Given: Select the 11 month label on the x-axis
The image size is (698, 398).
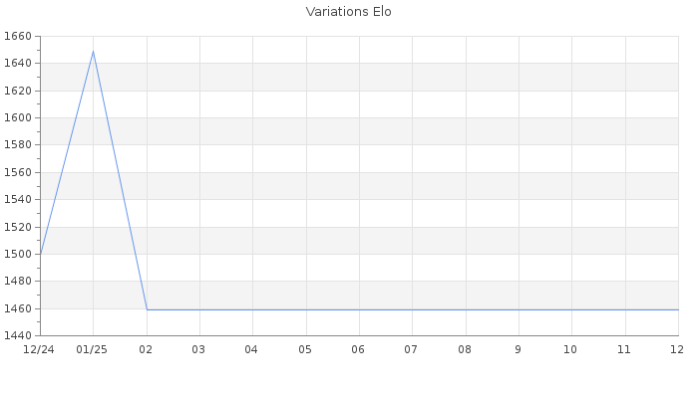Looking at the screenshot, I should (624, 349).
